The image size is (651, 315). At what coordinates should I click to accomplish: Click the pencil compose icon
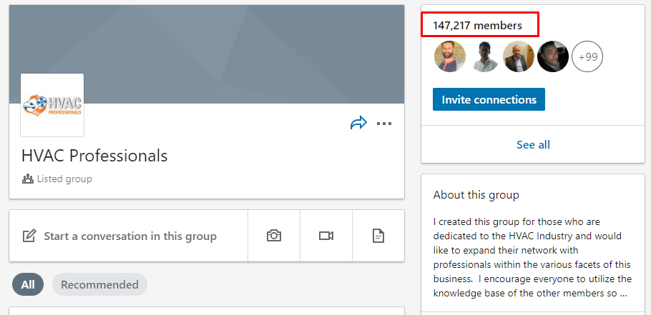pyautogui.click(x=29, y=236)
